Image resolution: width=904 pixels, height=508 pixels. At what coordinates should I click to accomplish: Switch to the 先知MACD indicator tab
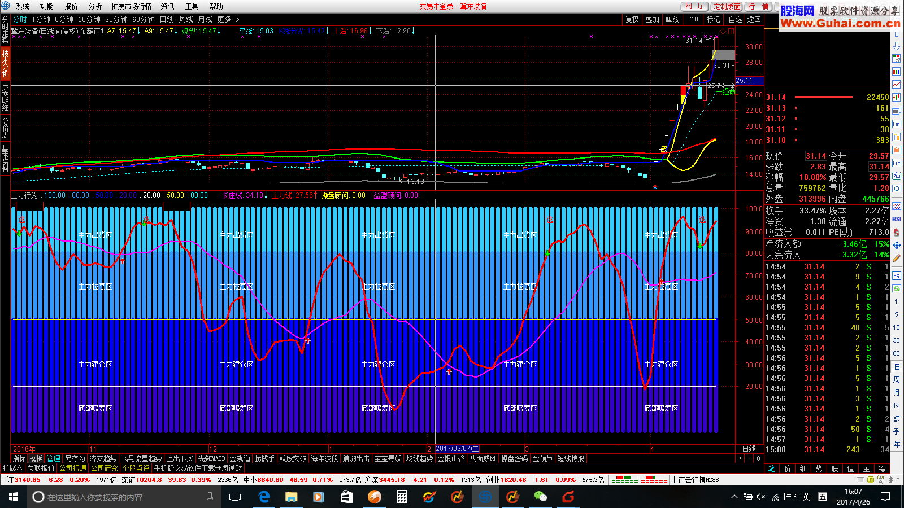point(212,458)
